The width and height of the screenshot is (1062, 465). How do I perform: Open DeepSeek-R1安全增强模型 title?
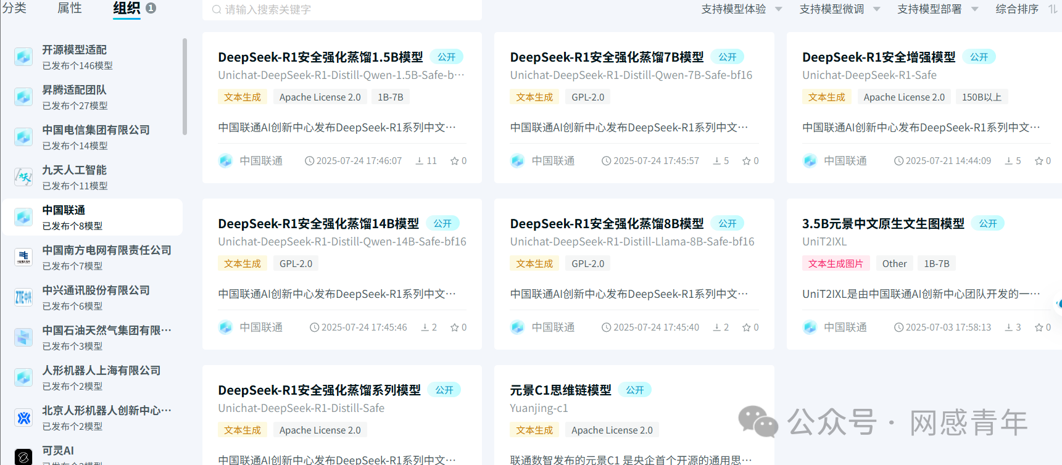click(879, 57)
